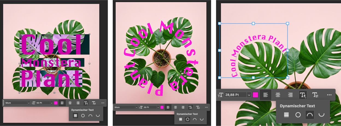Click the top-center handle of the blue text box
The width and height of the screenshot is (341, 126).
(x=253, y=23)
